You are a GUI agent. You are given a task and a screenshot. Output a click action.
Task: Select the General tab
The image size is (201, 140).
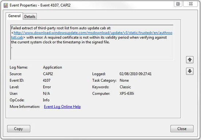(x=14, y=16)
